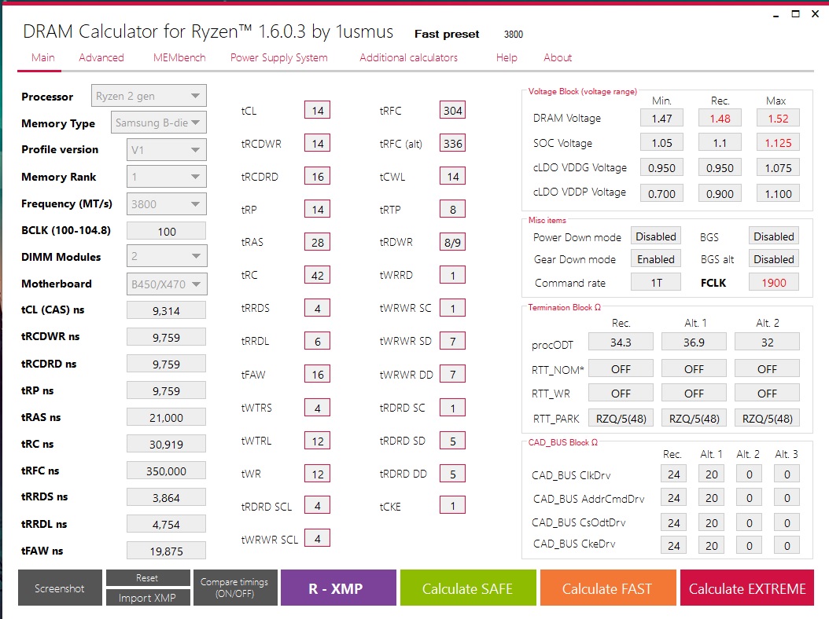Click the tWRWR SCL value 4
829x619 pixels.
[x=317, y=539]
